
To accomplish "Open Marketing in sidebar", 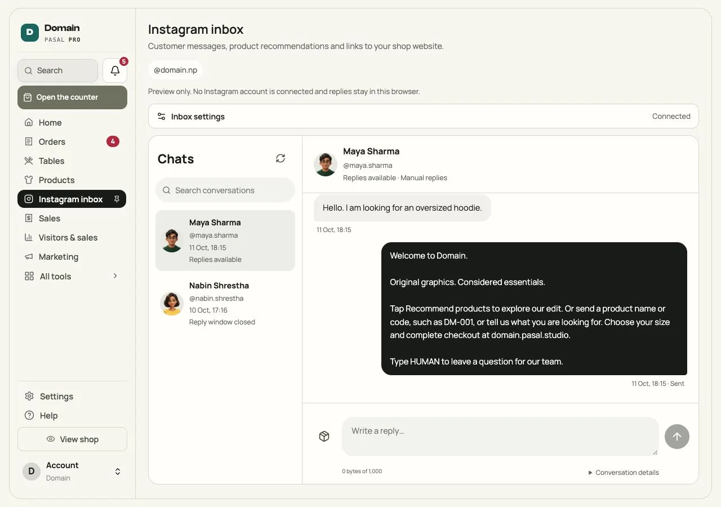I will 72,256.
